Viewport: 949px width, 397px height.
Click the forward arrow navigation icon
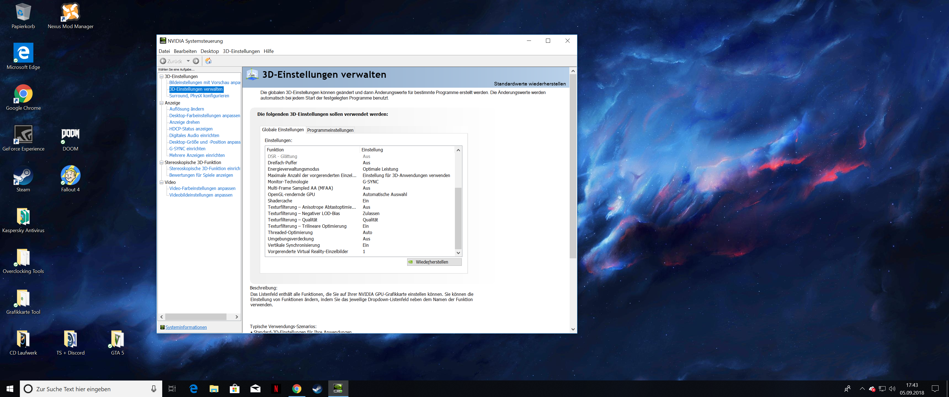(x=196, y=61)
